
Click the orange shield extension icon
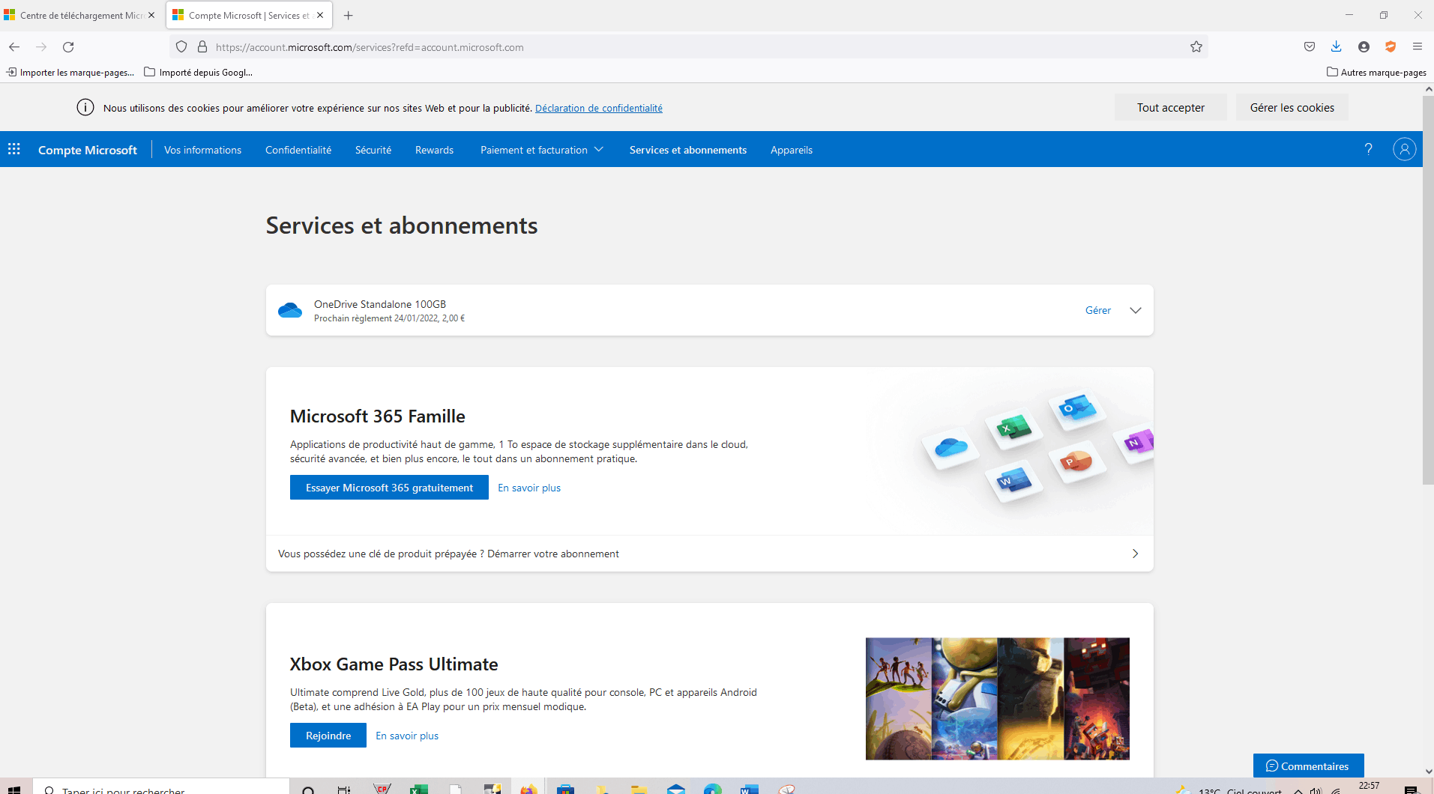pos(1391,46)
